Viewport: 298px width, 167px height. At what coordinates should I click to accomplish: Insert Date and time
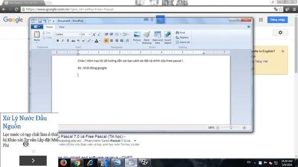click(x=157, y=38)
